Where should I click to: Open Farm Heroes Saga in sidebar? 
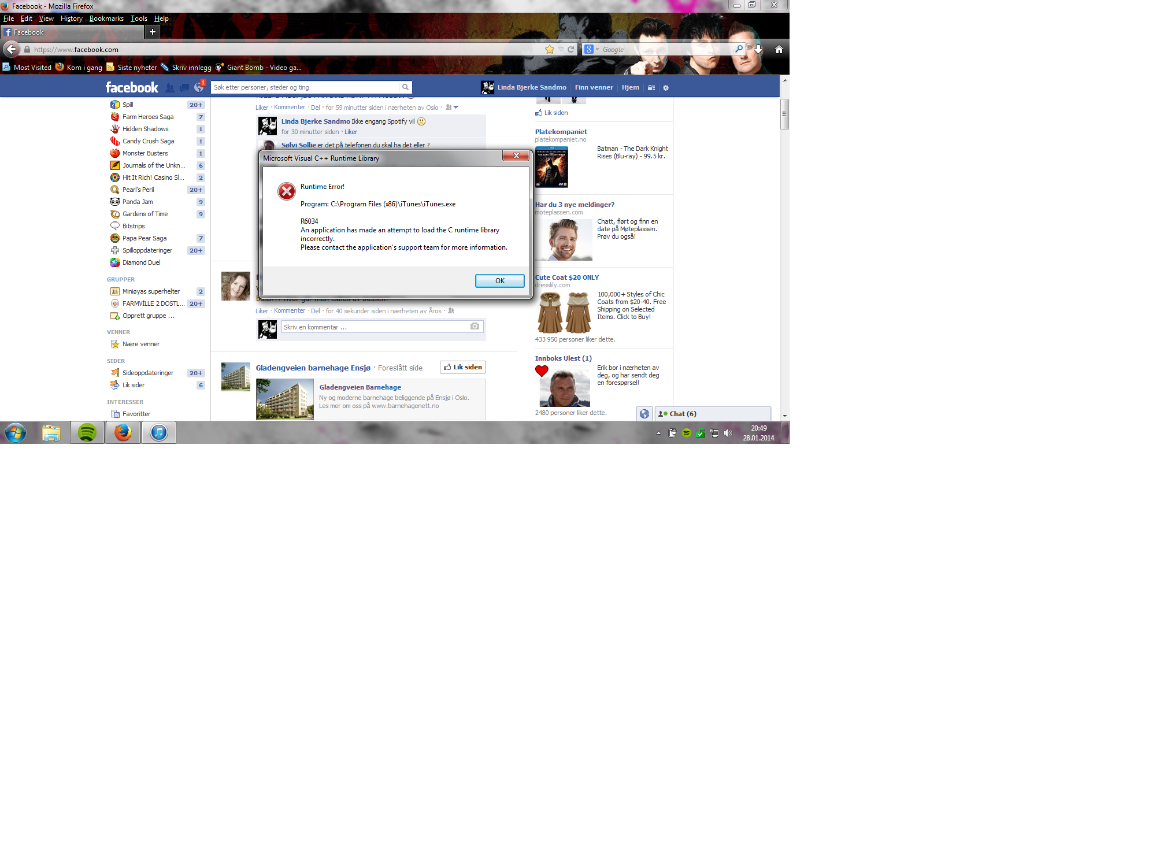[147, 117]
